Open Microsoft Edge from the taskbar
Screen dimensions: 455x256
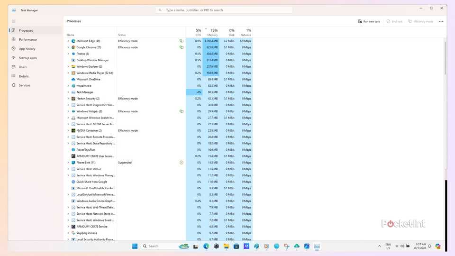(206, 246)
